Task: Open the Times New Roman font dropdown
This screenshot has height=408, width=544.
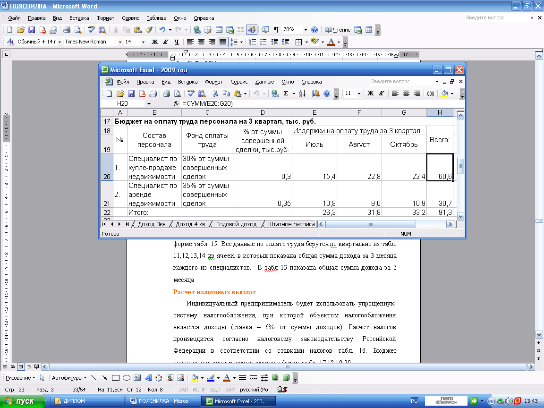Action: pos(119,42)
